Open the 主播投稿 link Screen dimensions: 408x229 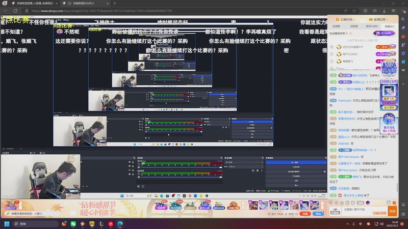[x=345, y=19]
